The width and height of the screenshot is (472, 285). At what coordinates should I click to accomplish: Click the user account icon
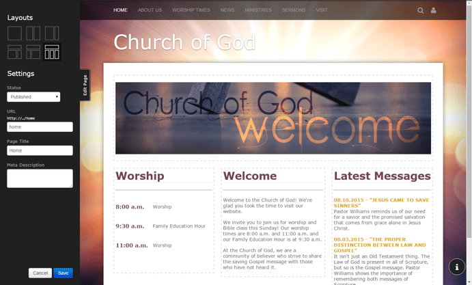pos(433,10)
